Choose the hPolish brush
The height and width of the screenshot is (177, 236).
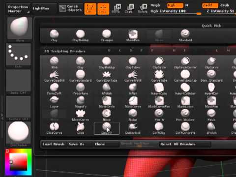tap(107, 89)
